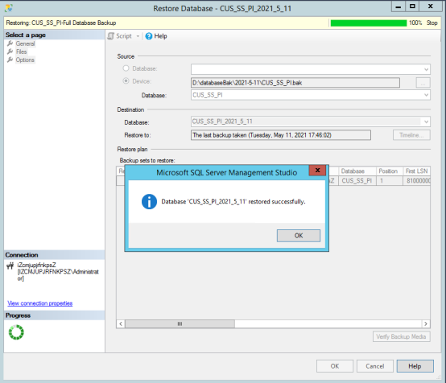
Task: Click Stop next to the progress bar
Action: point(432,23)
